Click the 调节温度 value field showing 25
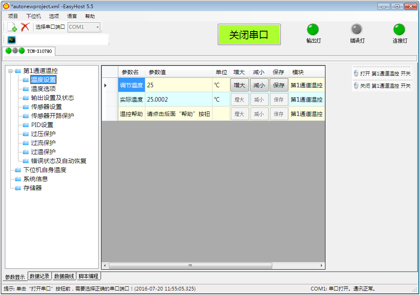 [178, 85]
